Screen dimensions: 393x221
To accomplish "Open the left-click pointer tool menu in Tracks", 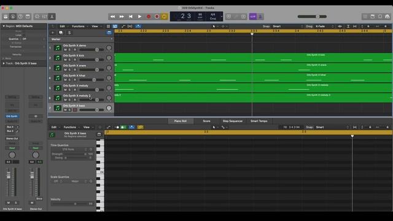I will (x=214, y=26).
